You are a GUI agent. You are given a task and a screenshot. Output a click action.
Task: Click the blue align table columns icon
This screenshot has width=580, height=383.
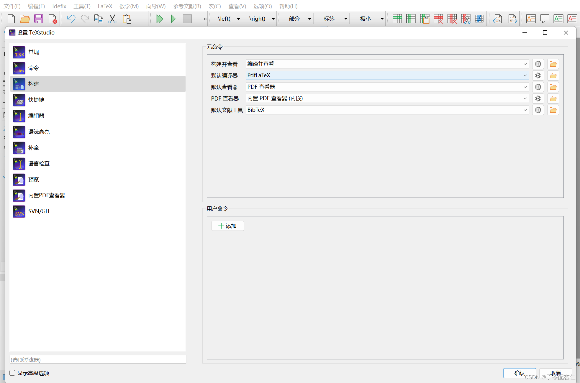(x=479, y=19)
